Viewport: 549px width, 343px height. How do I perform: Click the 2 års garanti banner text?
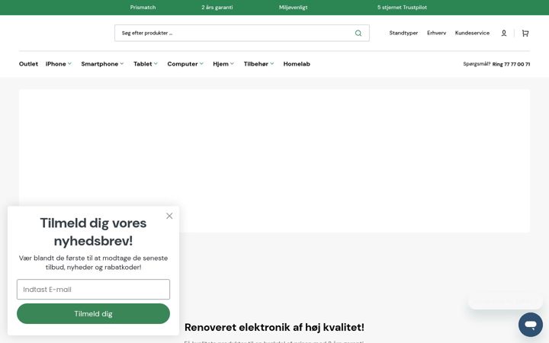tap(217, 8)
